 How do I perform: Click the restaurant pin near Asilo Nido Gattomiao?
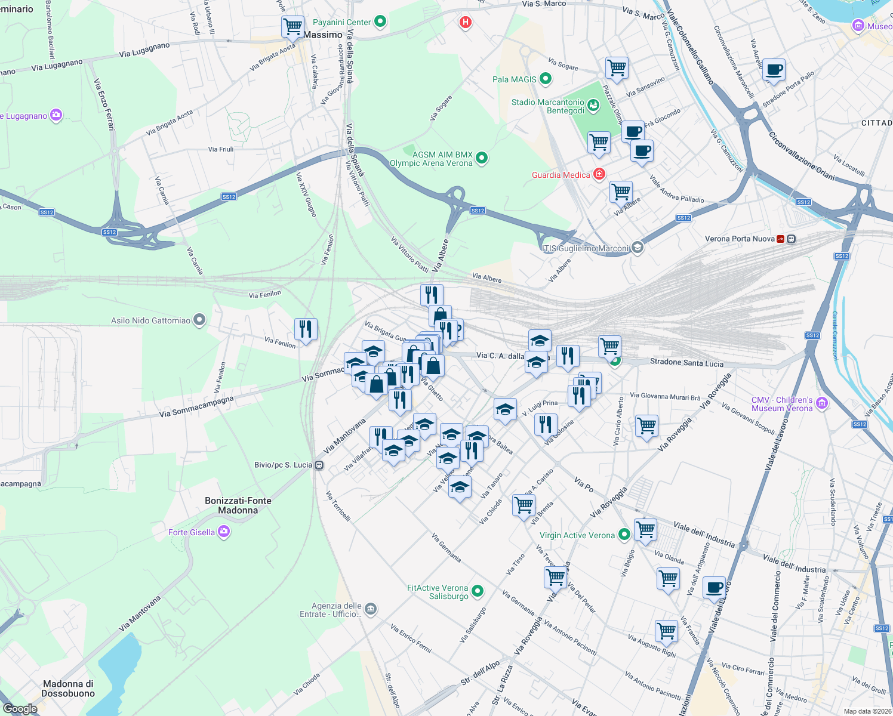pos(306,329)
